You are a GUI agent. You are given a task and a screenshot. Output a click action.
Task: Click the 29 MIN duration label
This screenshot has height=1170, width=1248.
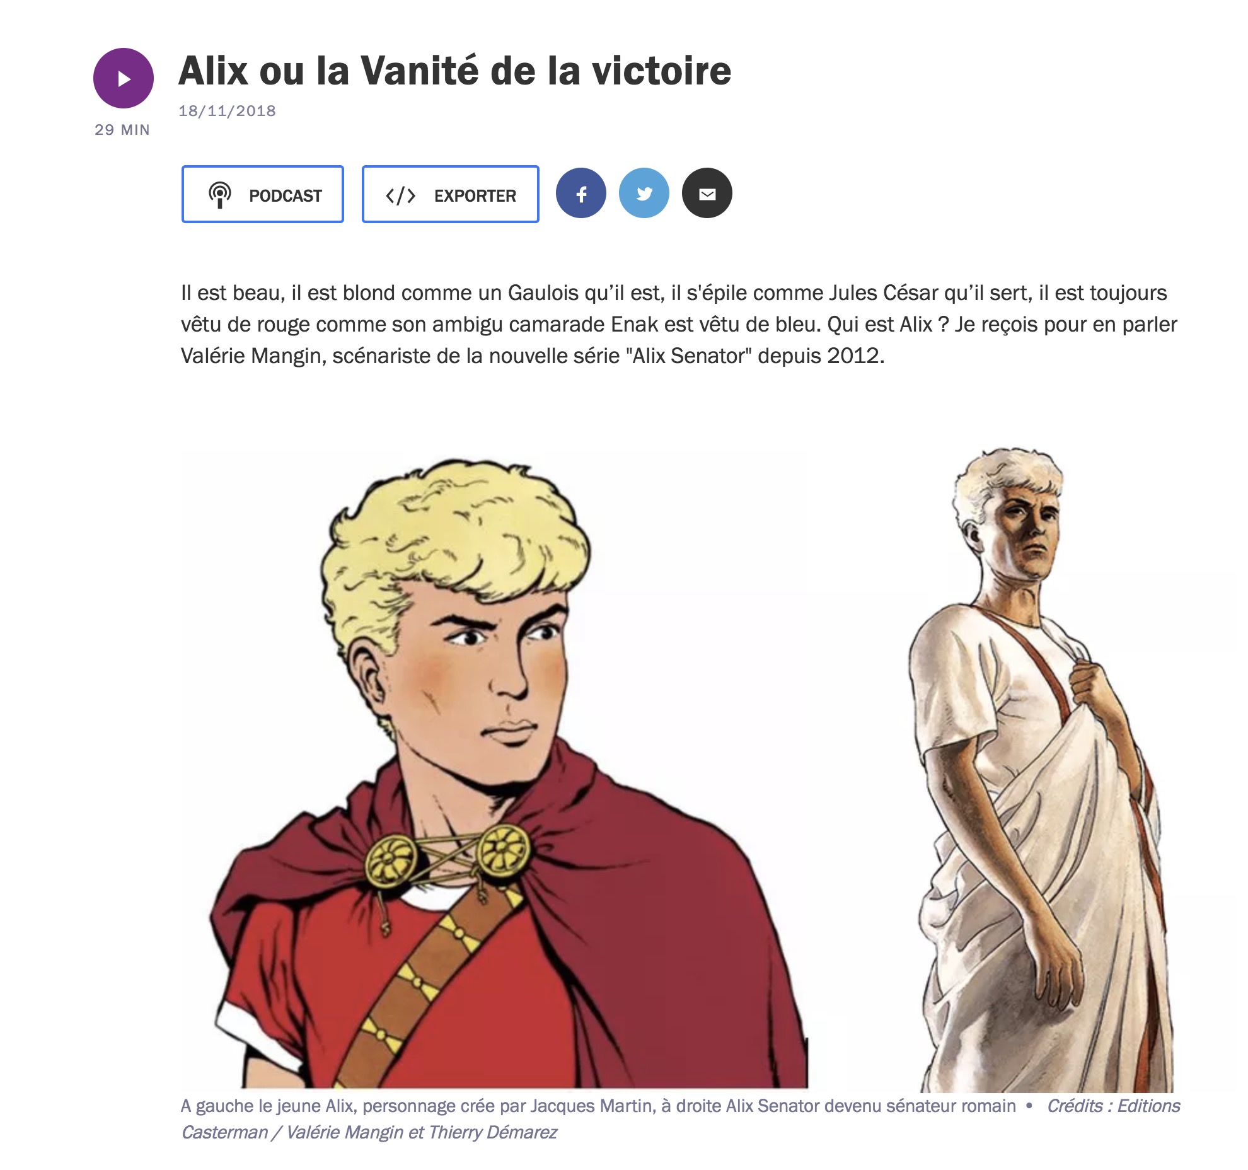tap(122, 130)
